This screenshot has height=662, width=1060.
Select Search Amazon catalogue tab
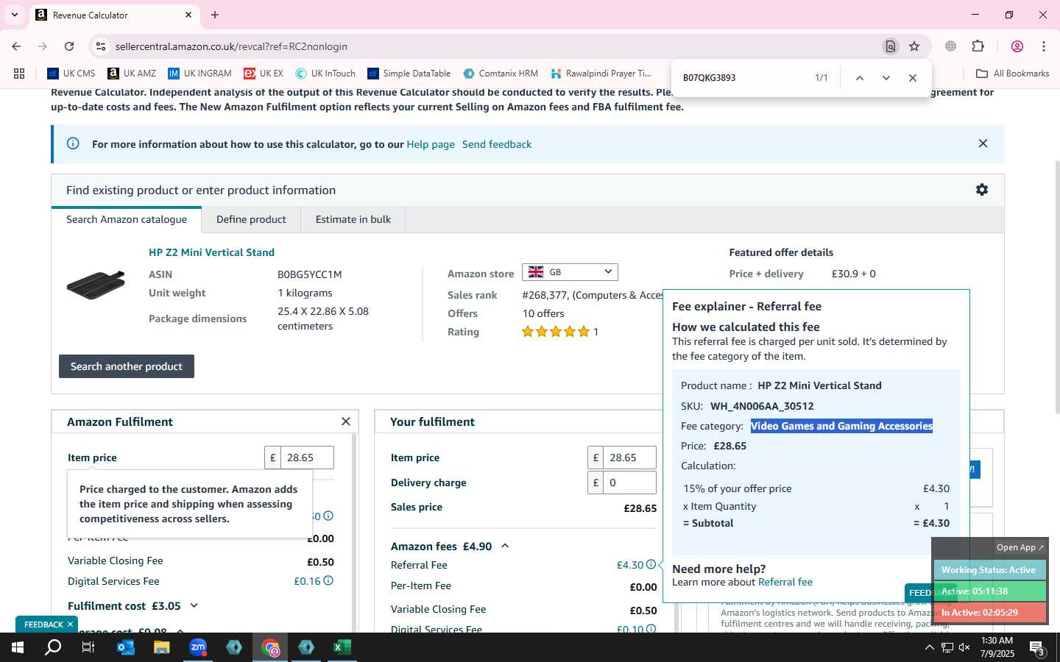point(127,219)
